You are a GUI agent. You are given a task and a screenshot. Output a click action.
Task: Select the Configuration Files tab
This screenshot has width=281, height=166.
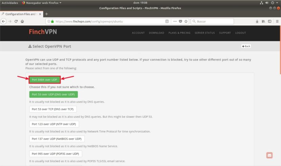click(22, 14)
